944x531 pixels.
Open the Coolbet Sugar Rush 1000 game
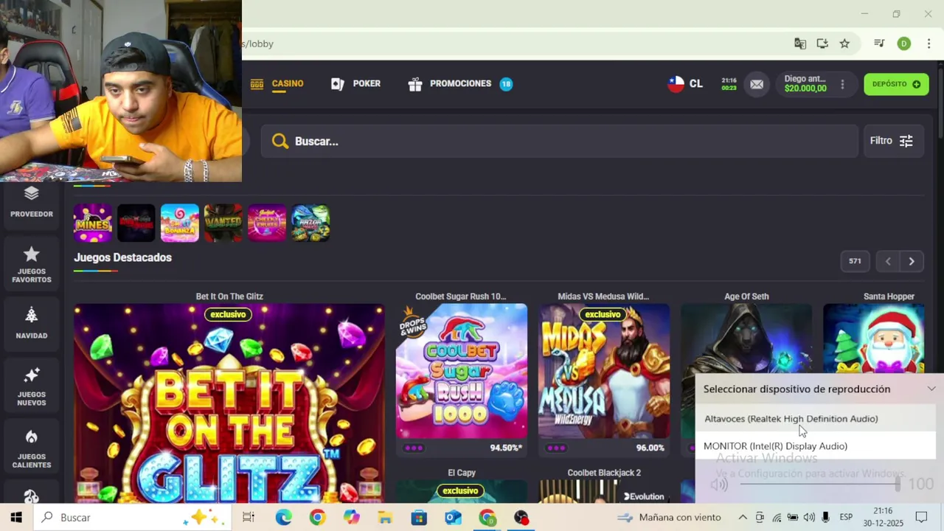click(x=462, y=371)
